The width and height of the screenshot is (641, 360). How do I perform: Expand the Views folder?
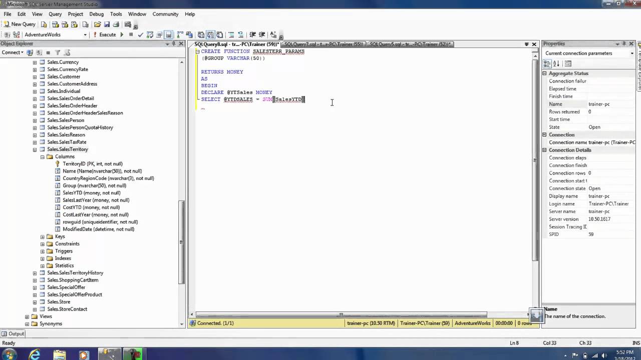tap(27, 316)
